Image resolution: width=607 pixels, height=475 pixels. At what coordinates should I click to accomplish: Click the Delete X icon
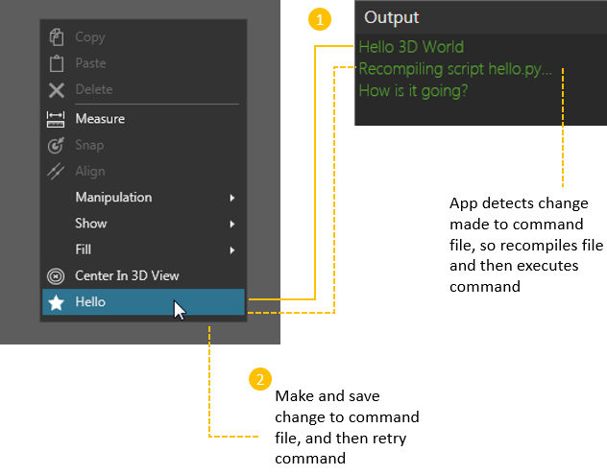(57, 89)
